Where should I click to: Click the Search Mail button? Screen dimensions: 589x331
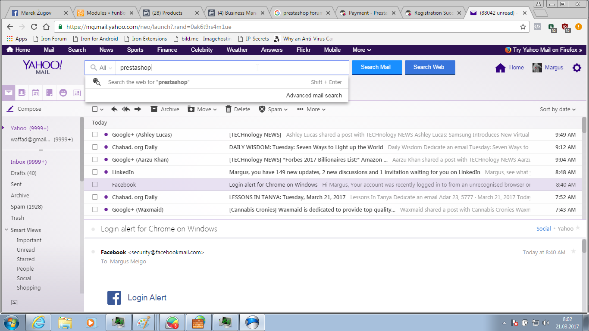(x=377, y=67)
